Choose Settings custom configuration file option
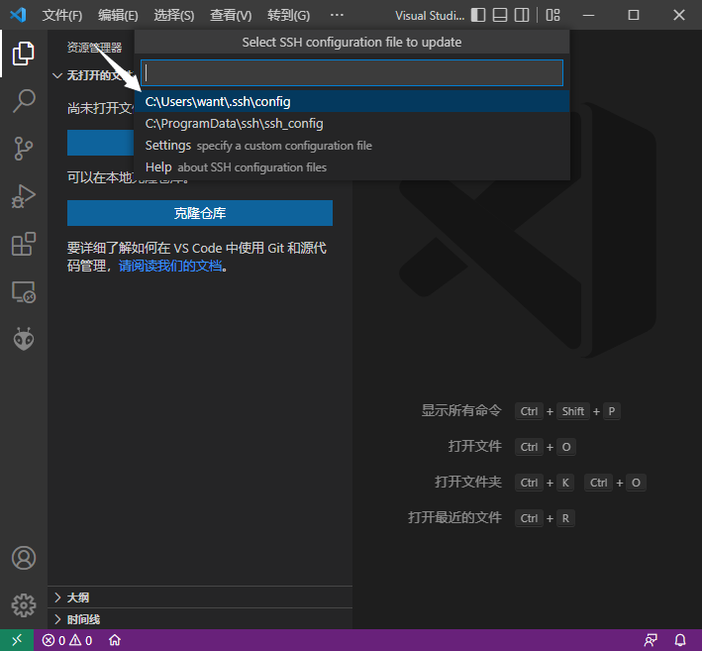The image size is (702, 651). point(351,146)
